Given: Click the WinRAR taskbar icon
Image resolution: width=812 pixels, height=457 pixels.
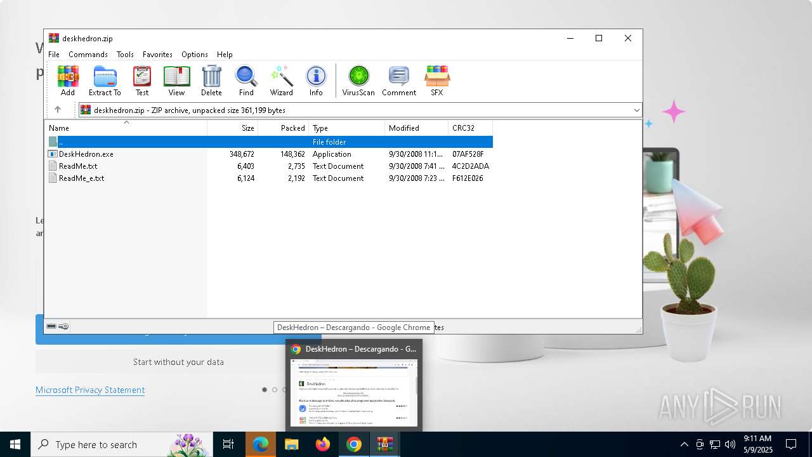Looking at the screenshot, I should (385, 444).
